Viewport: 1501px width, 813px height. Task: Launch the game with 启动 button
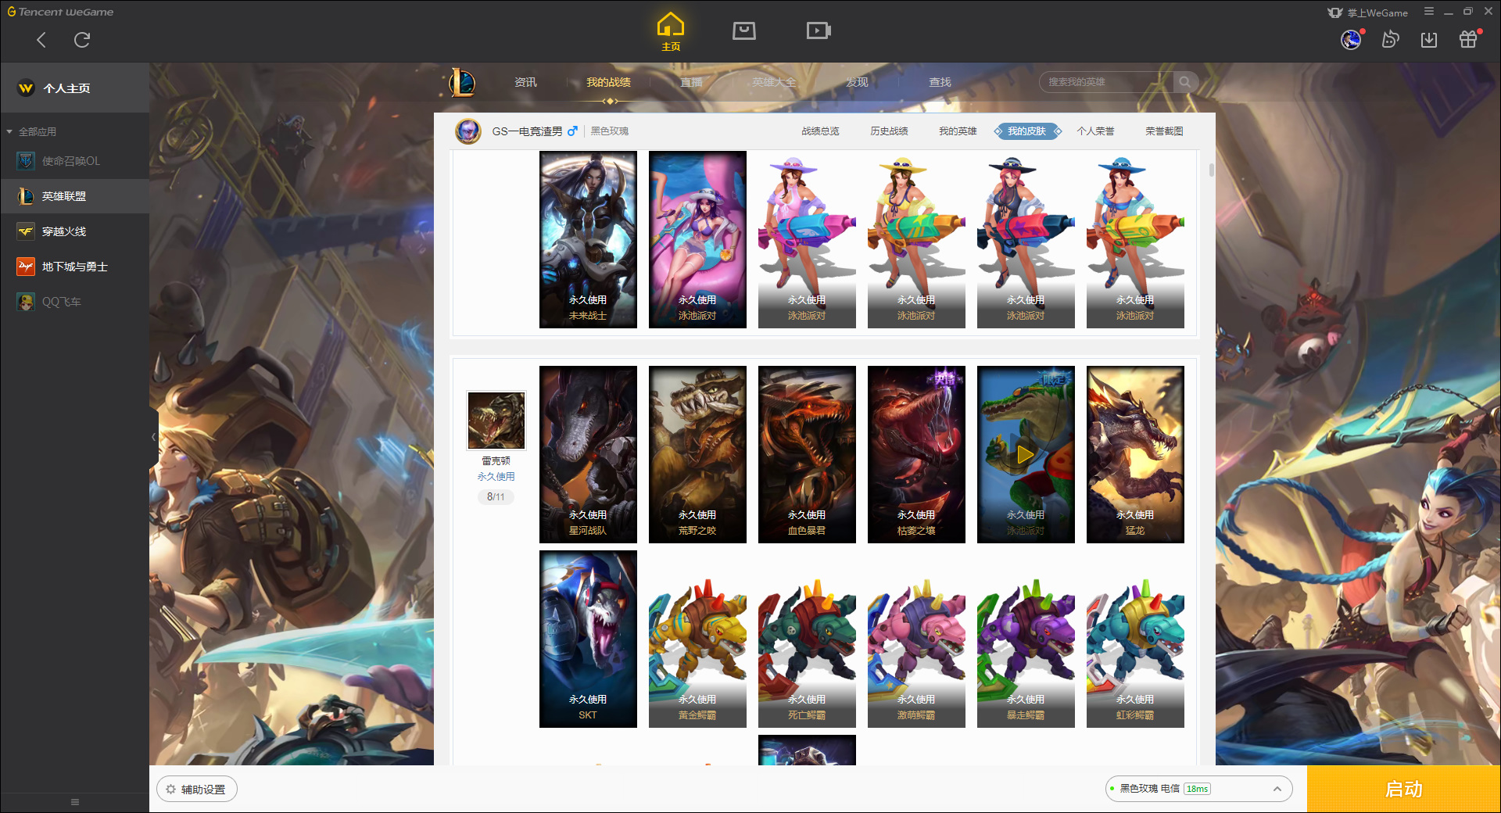pos(1403,789)
